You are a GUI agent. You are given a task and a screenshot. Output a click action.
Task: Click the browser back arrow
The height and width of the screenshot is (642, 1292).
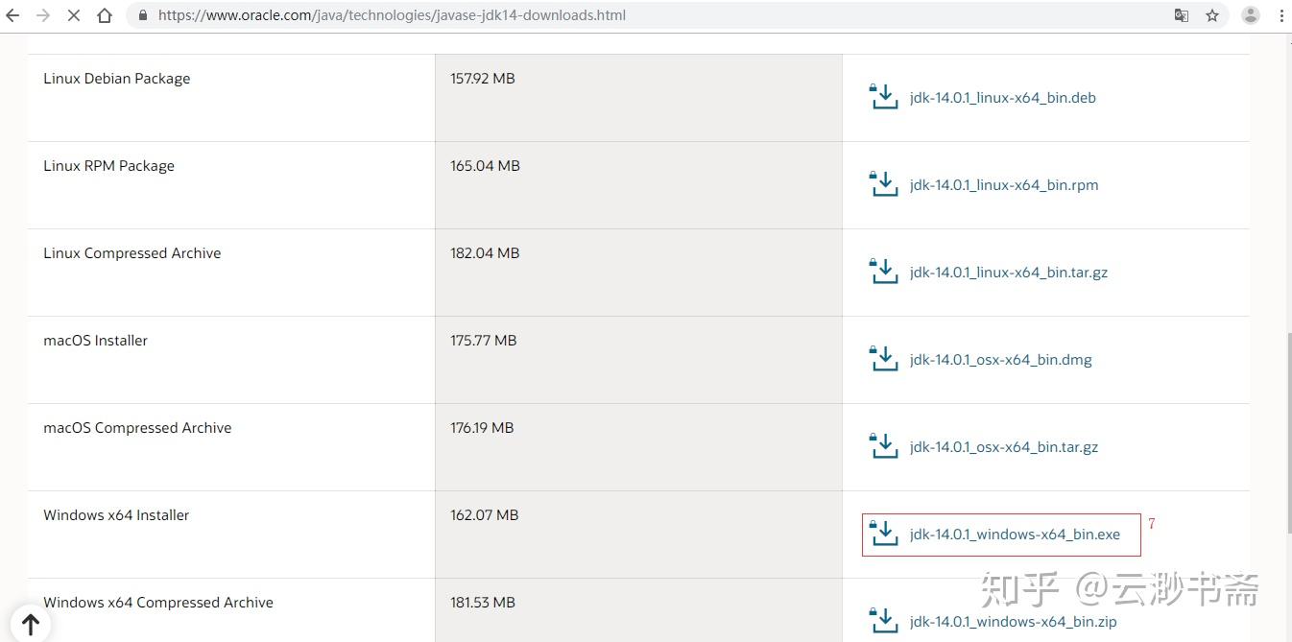coord(12,15)
